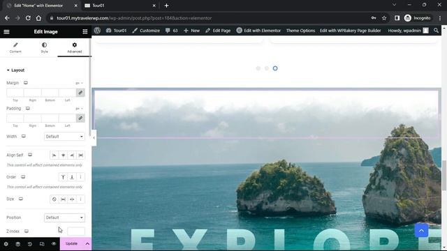
Task: Collapse the Elementor side panel
Action: pos(94,138)
